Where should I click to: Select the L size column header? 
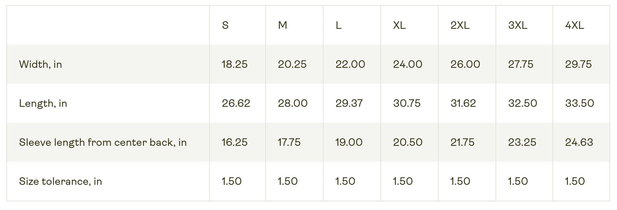339,25
